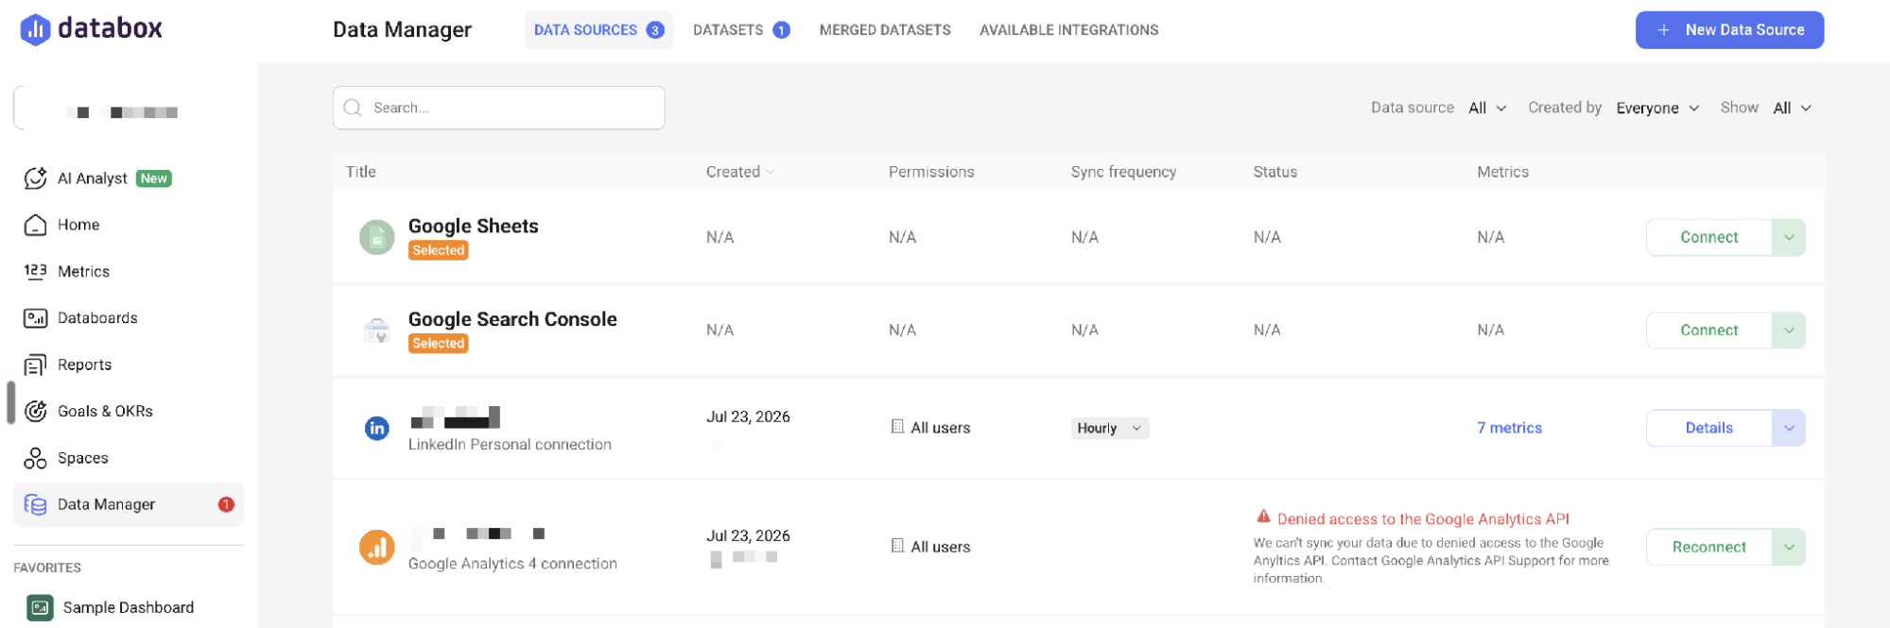Open Details for the LinkedIn connection
1890x628 pixels.
[x=1708, y=428]
